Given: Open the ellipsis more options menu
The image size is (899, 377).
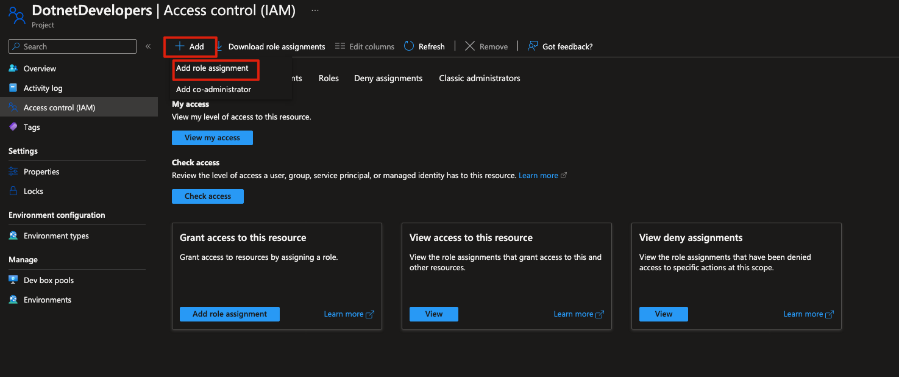Looking at the screenshot, I should click(314, 10).
